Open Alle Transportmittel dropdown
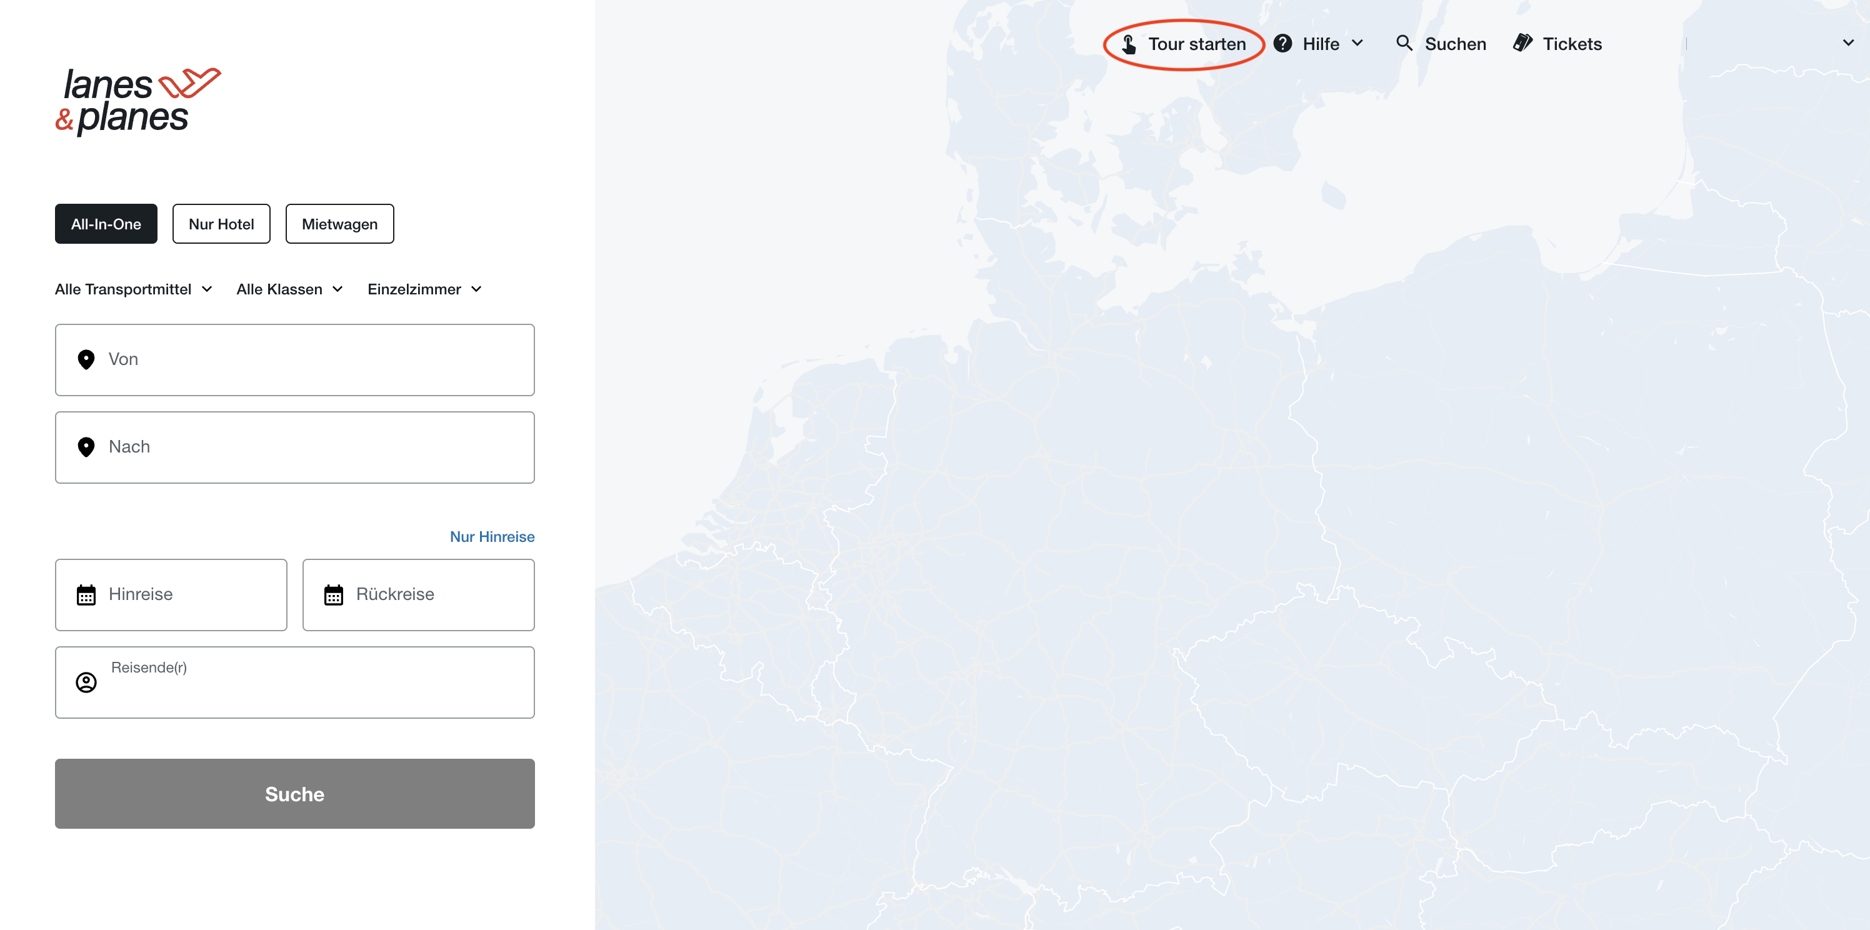This screenshot has width=1870, height=930. point(134,289)
